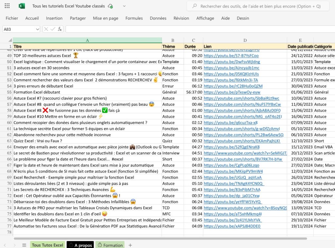Viewport: 335px width, 248px height.
Task: Select column A header
Action: point(87,40)
